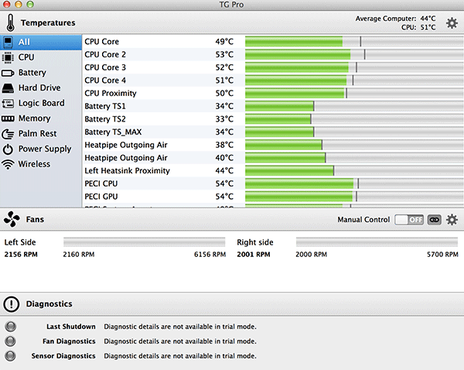Image resolution: width=464 pixels, height=370 pixels.
Task: Open Fans settings gear
Action: tap(452, 220)
